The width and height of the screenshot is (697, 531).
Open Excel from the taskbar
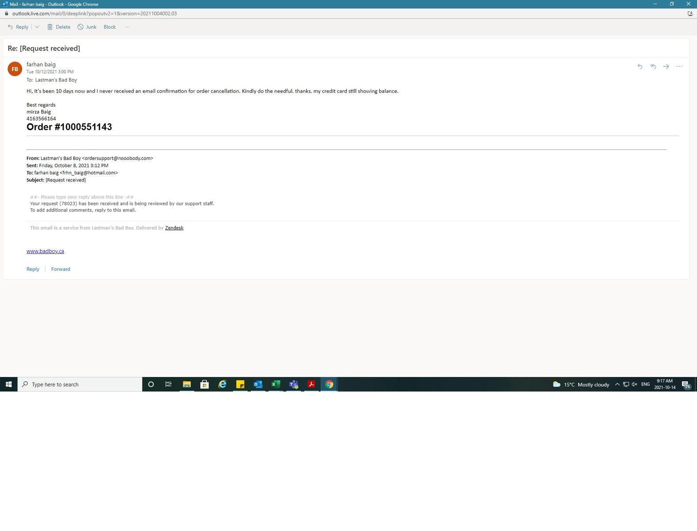[x=276, y=385]
